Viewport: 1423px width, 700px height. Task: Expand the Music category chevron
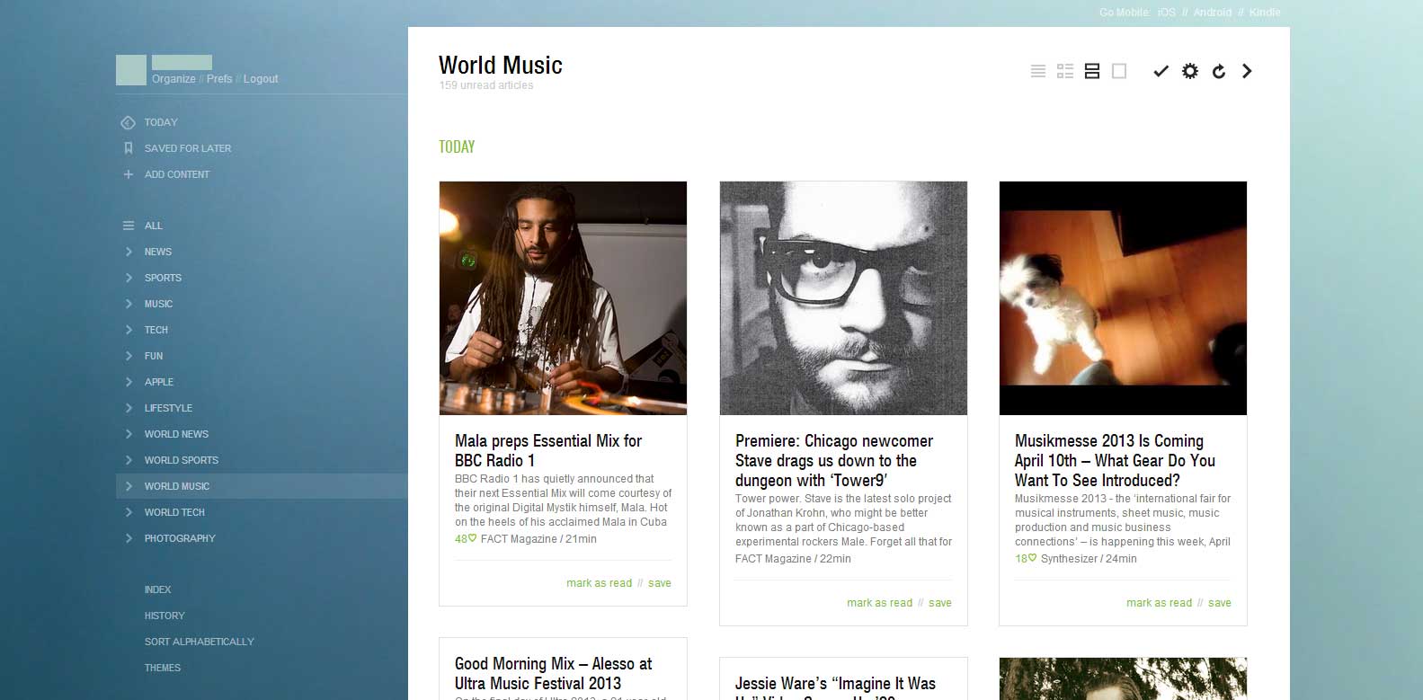129,304
